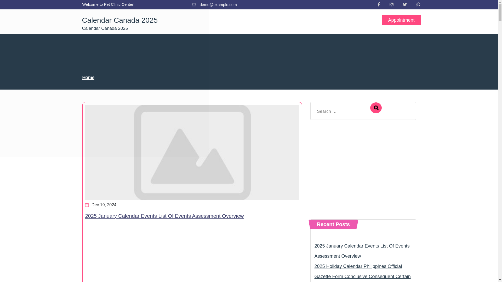Open the Calendar Canada 2025 site title
The height and width of the screenshot is (282, 502).
pyautogui.click(x=120, y=20)
